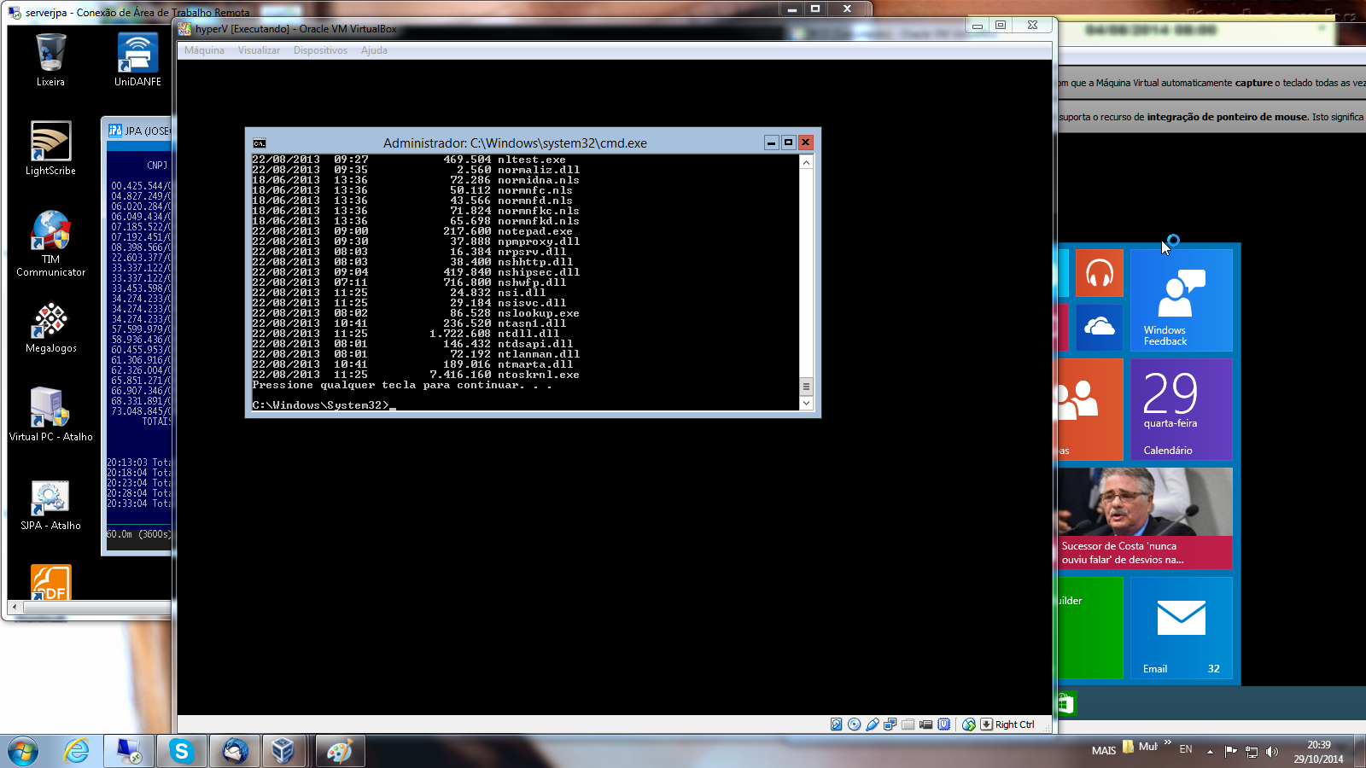Open Thunderbird mail from the taskbar
This screenshot has height=768, width=1366.
(x=235, y=751)
